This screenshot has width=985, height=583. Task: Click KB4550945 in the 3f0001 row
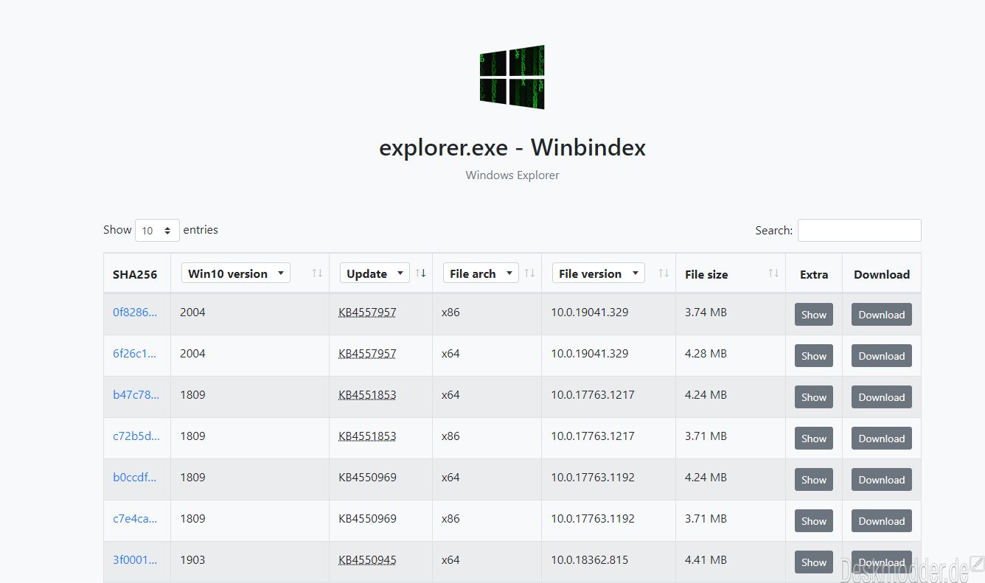pyautogui.click(x=367, y=559)
